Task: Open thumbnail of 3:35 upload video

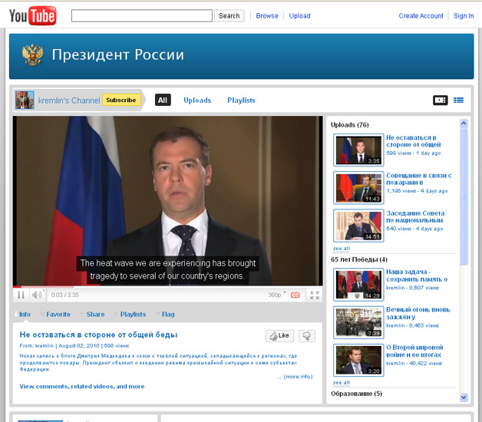Action: coord(358,150)
